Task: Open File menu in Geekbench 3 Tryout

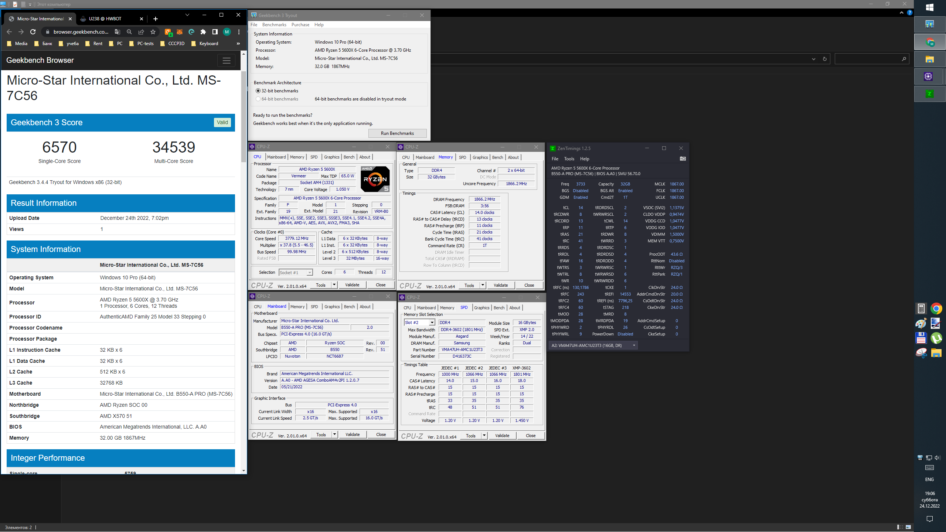Action: [254, 25]
